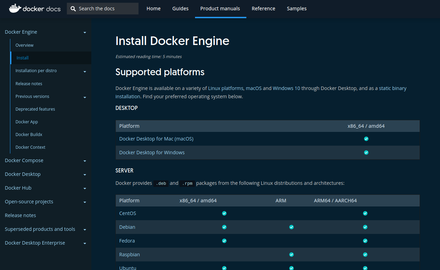This screenshot has width=440, height=270.
Task: Click the x86_64 / amd64 header in the desktop table
Action: [x=366, y=126]
